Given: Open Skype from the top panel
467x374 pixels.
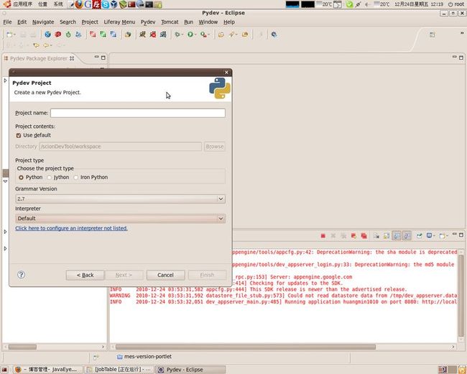Looking at the screenshot, I should 105,4.
